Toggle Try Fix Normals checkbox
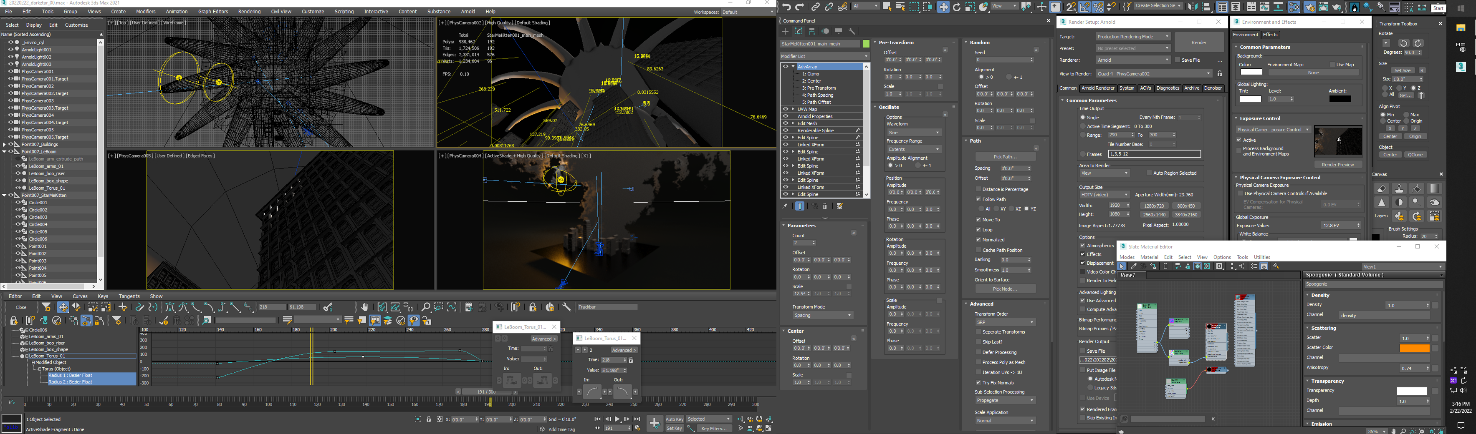This screenshot has width=1476, height=434. tap(979, 382)
